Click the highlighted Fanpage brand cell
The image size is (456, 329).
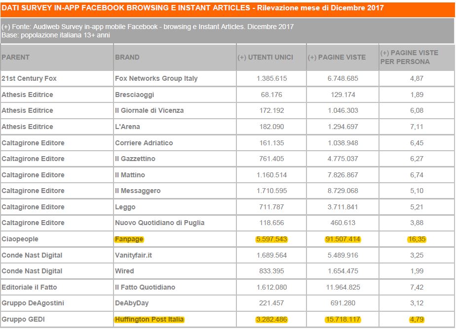coord(129,239)
